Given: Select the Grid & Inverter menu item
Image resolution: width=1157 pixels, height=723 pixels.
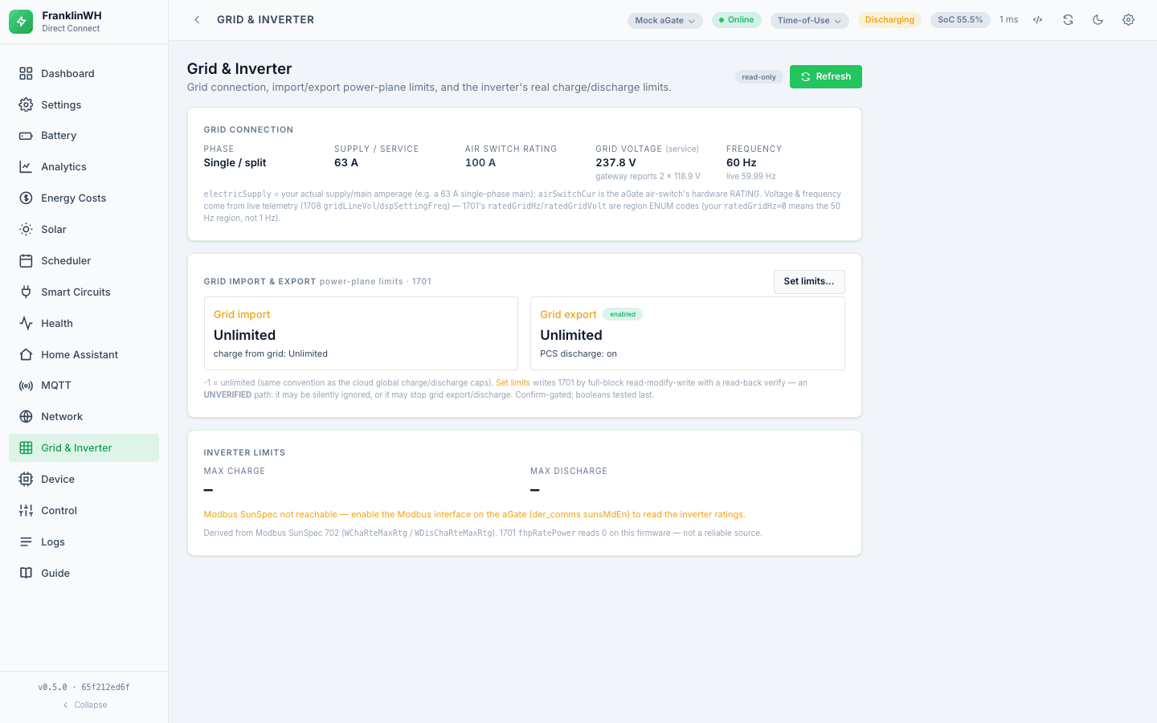Looking at the screenshot, I should coord(84,448).
